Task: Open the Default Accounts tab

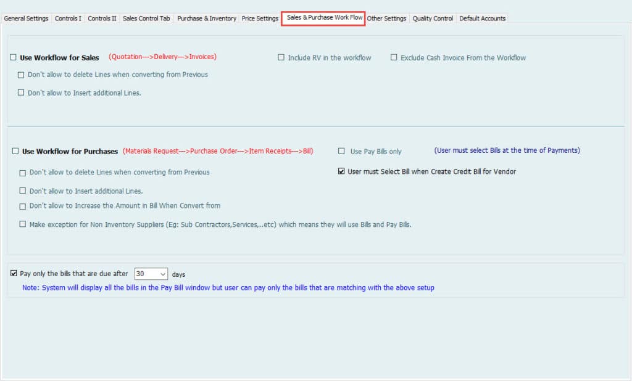Action: pyautogui.click(x=481, y=18)
